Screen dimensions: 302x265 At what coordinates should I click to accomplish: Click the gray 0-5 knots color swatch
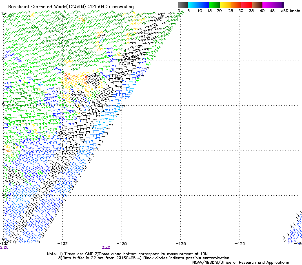183,5
